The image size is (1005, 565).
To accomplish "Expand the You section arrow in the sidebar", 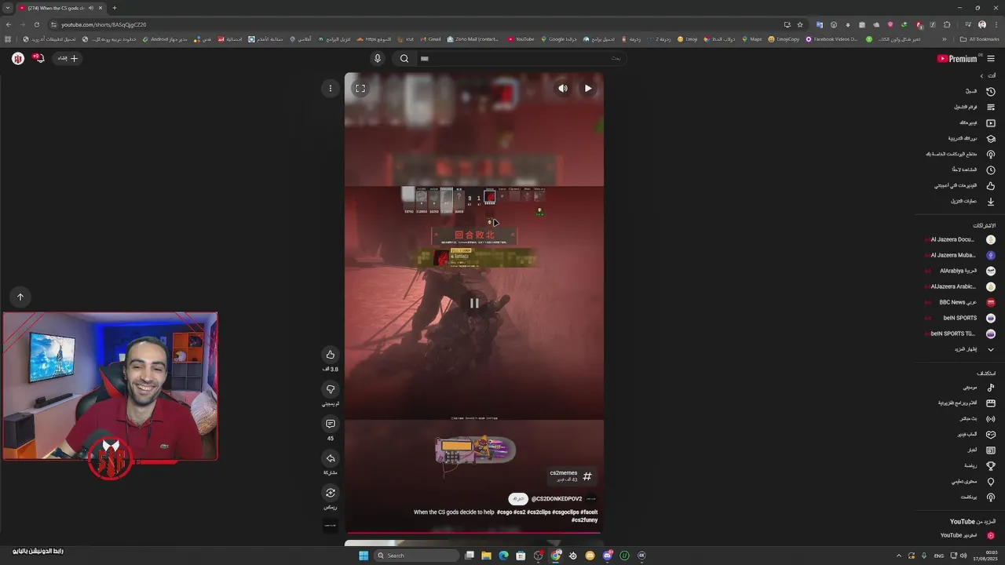I will pyautogui.click(x=981, y=75).
